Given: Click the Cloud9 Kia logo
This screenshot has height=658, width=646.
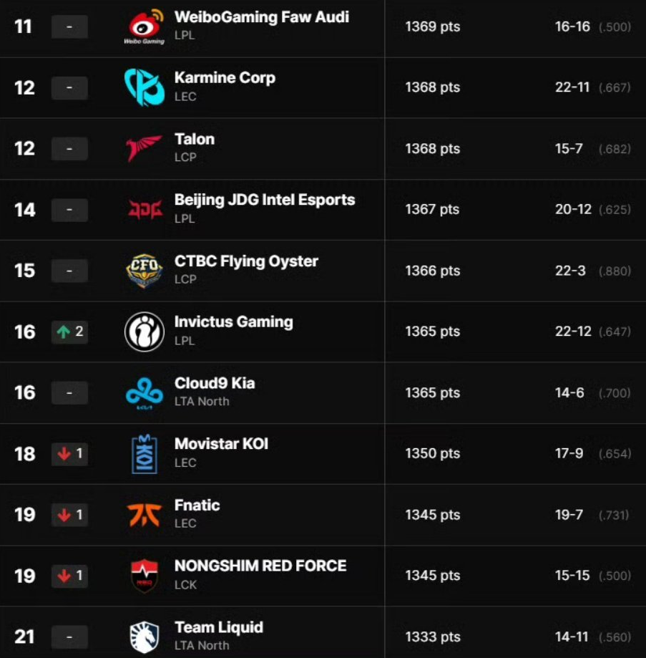Looking at the screenshot, I should pyautogui.click(x=145, y=392).
